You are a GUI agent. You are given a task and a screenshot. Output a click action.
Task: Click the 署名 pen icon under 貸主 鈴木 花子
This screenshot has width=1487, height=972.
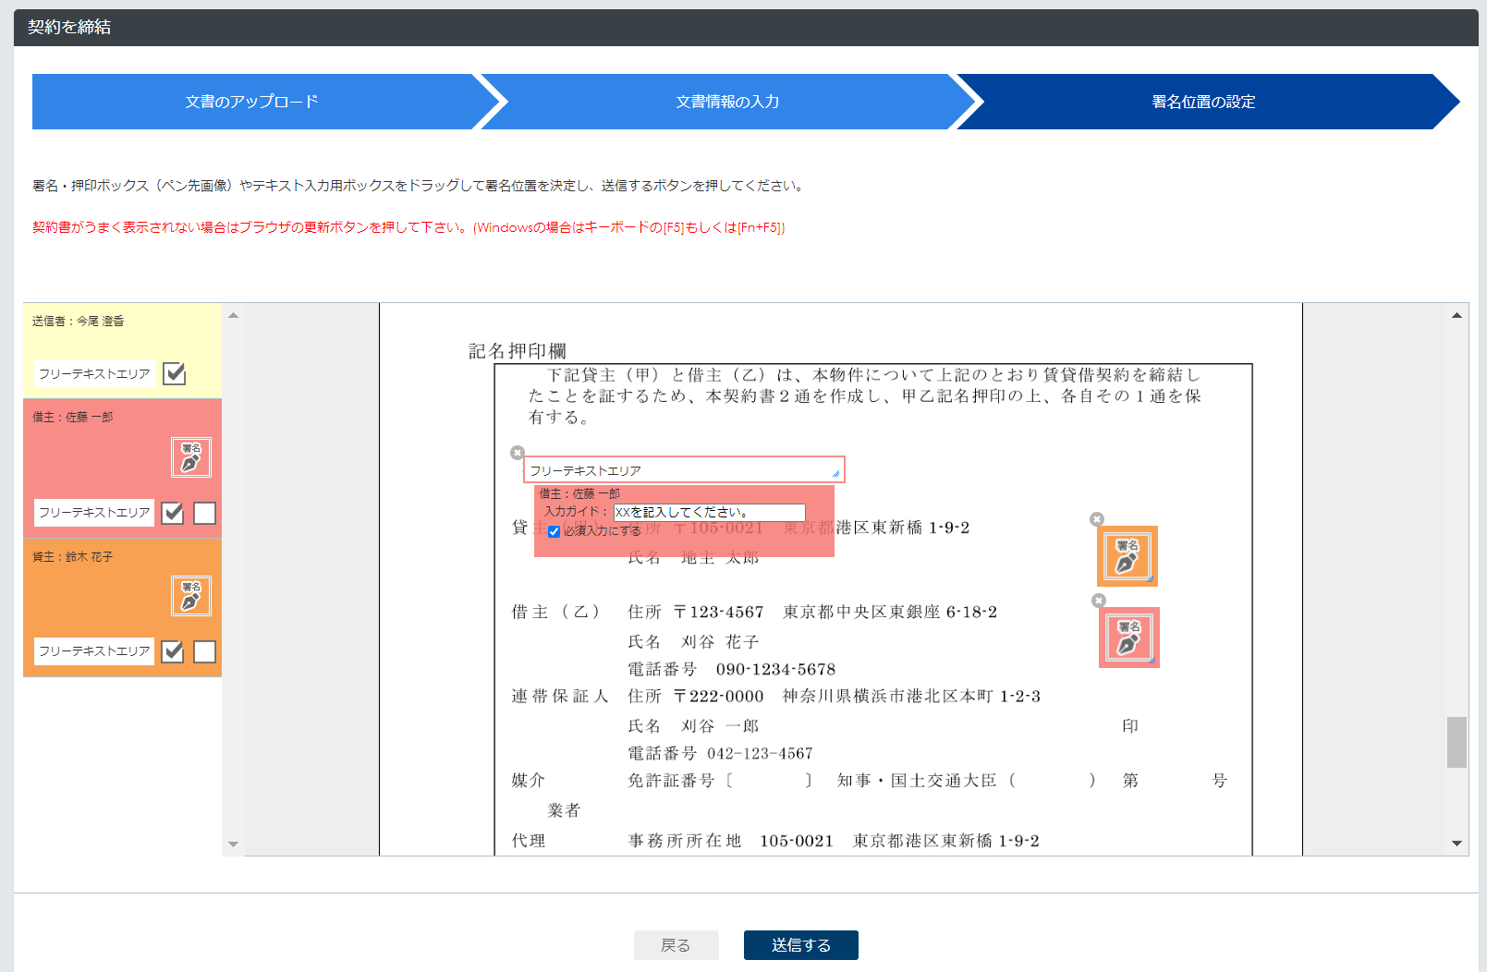191,596
